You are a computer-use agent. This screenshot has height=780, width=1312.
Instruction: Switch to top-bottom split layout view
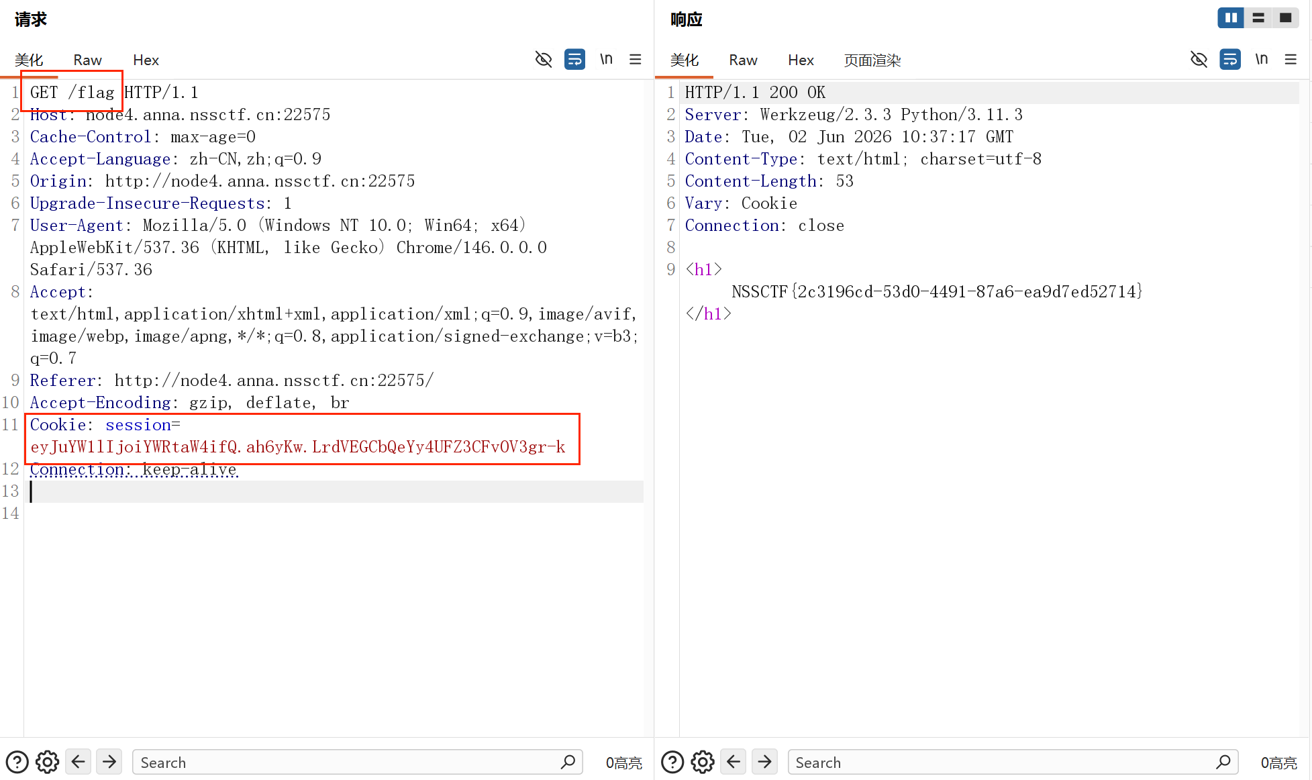[1258, 18]
